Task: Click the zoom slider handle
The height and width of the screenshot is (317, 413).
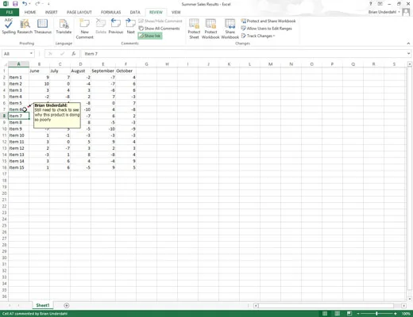Action: (x=376, y=314)
